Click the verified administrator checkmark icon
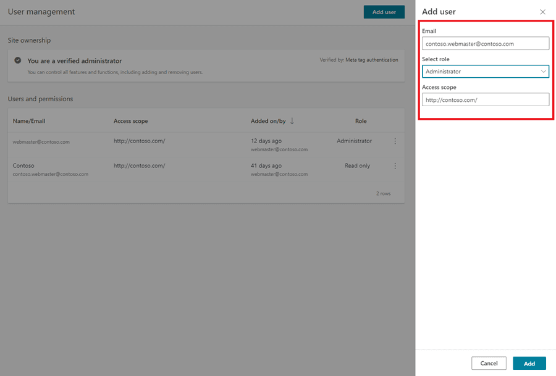Screen dimensions: 556x376 click(18, 61)
